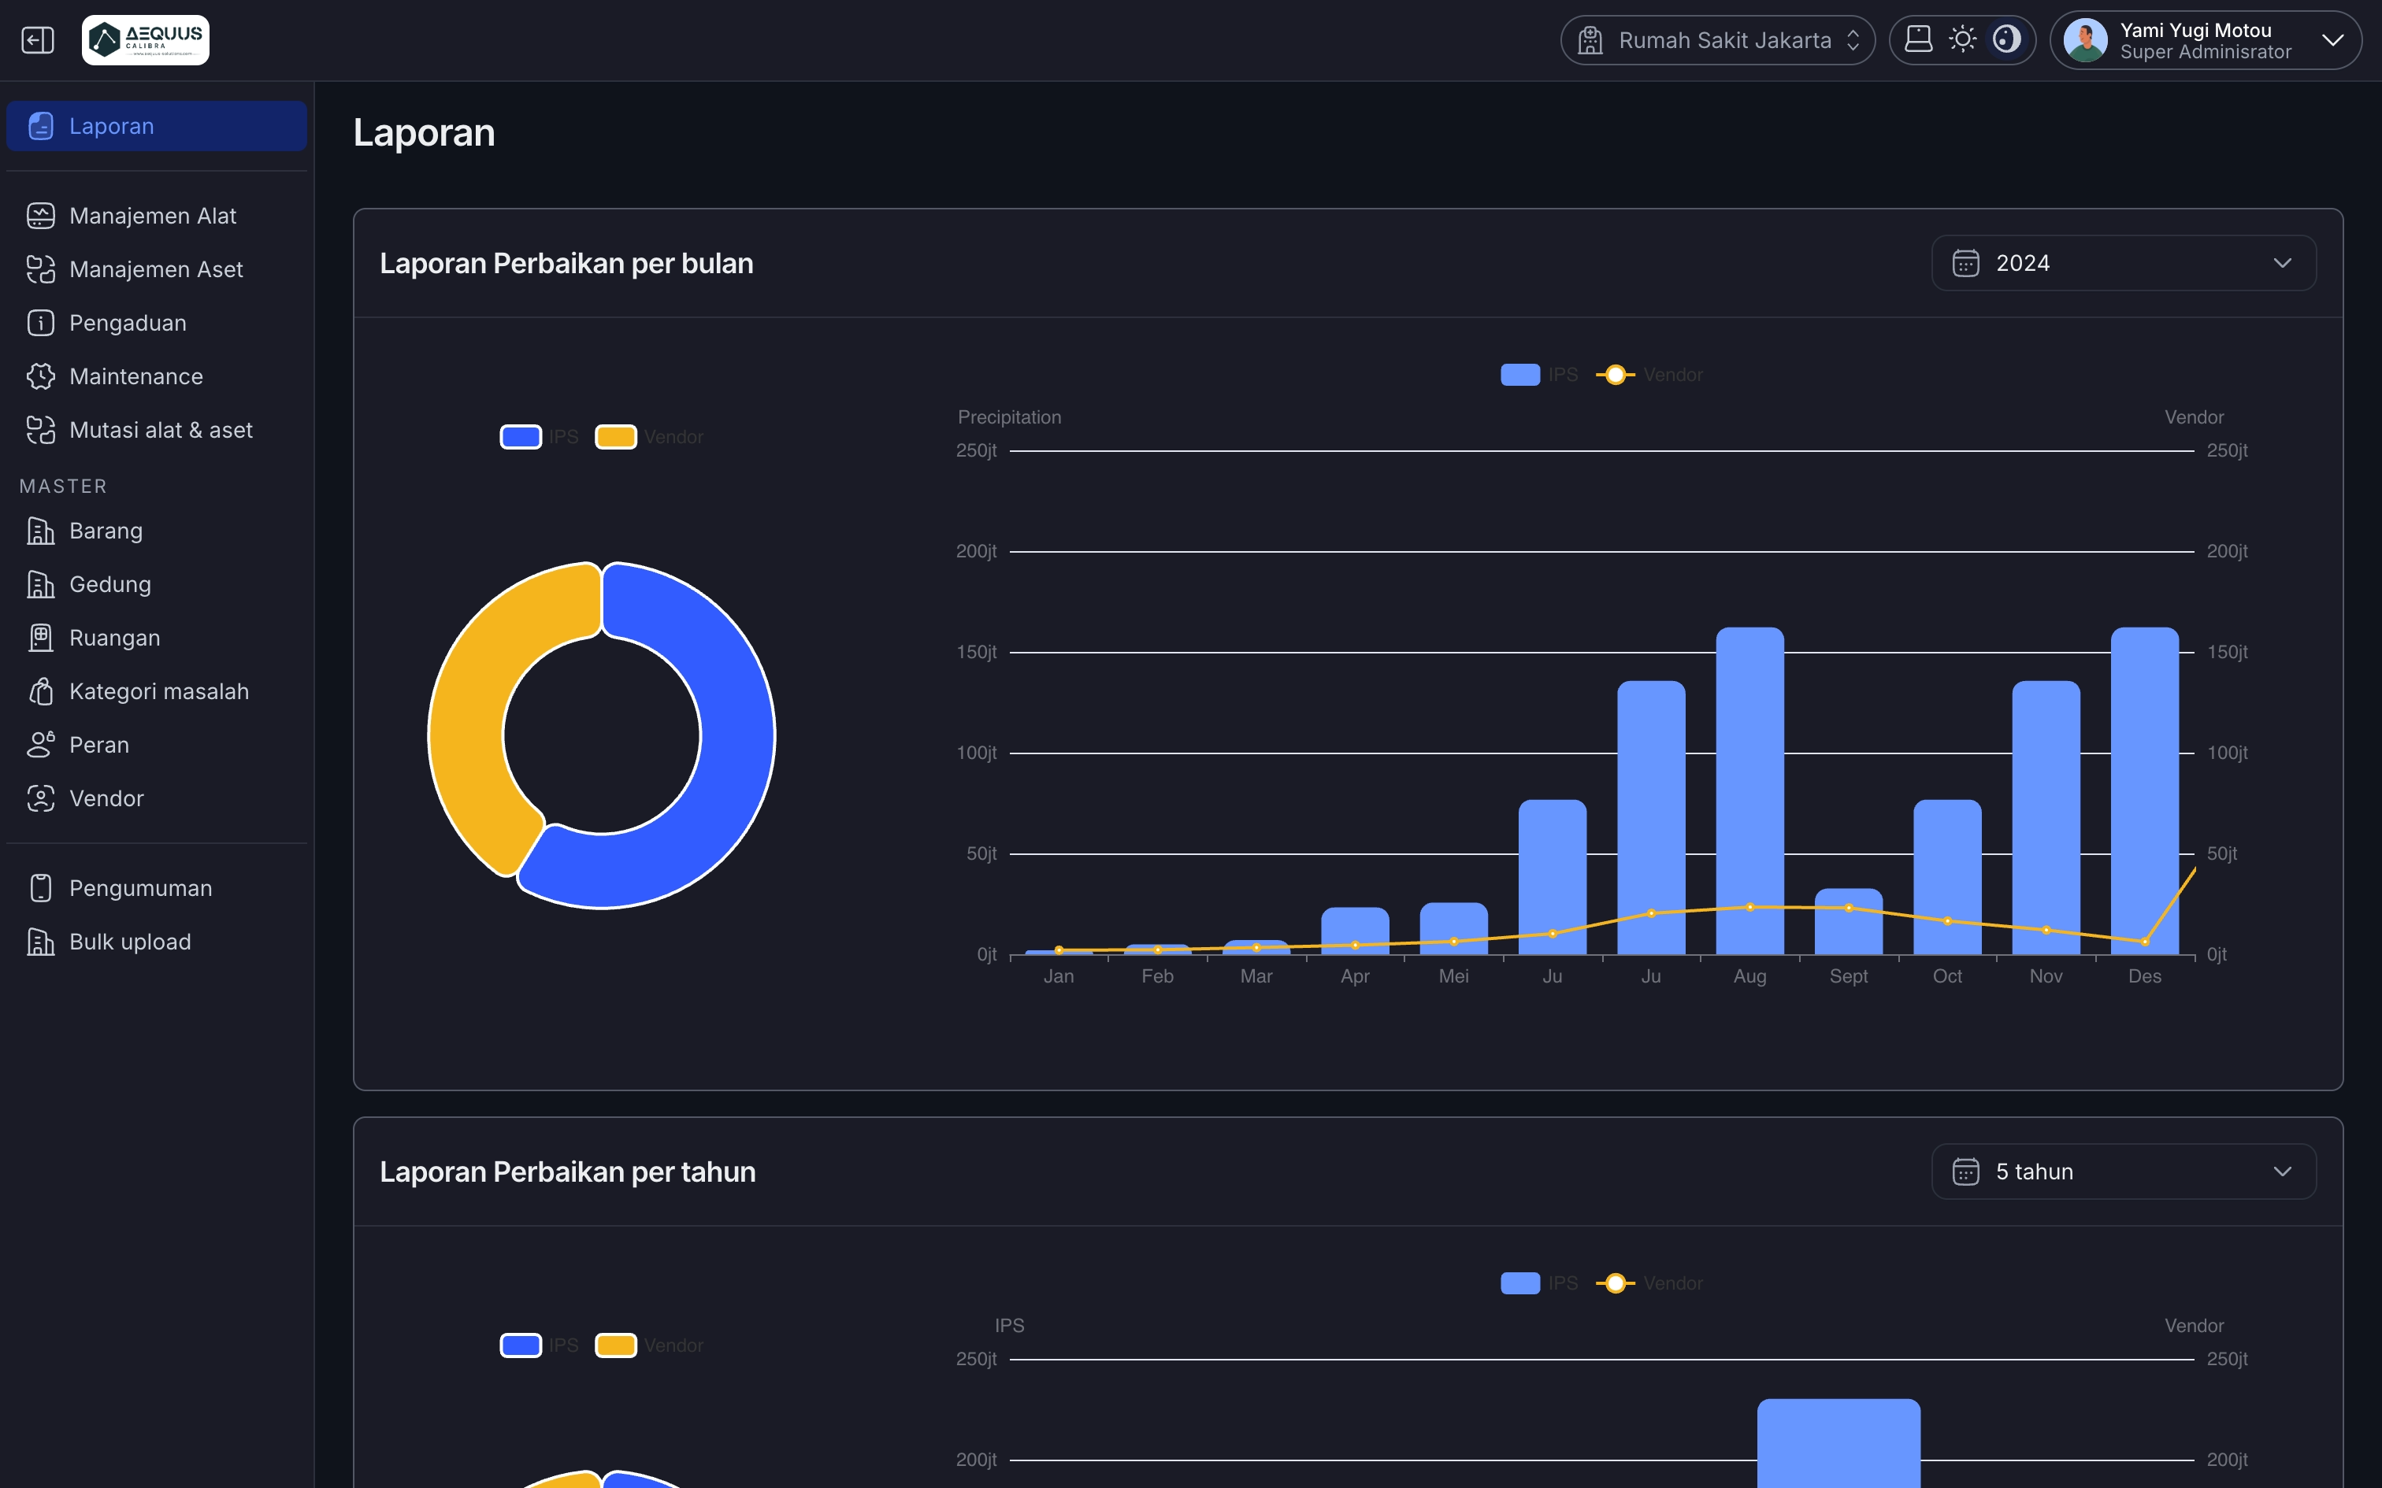Click the Aug bar in monthly chart

1749,790
